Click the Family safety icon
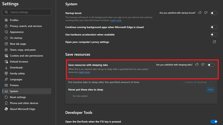 click(6, 73)
